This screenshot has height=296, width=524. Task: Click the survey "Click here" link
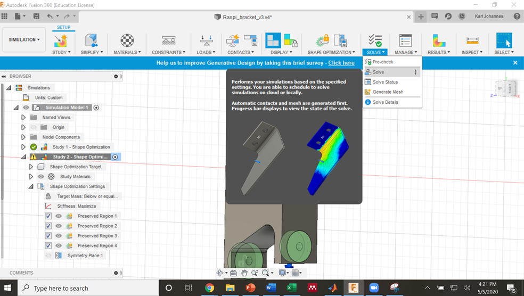pyautogui.click(x=341, y=63)
